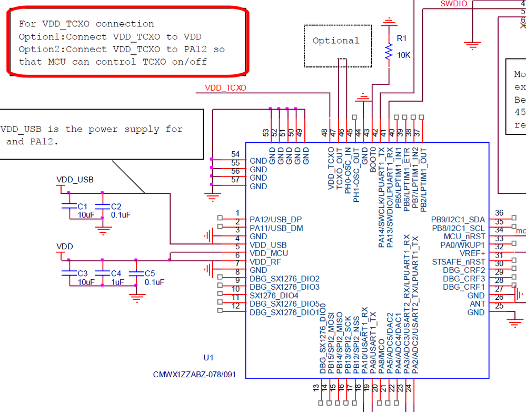Click the SX1276_DIO4 pin name
Viewport: 526px width, 412px height.
click(274, 296)
